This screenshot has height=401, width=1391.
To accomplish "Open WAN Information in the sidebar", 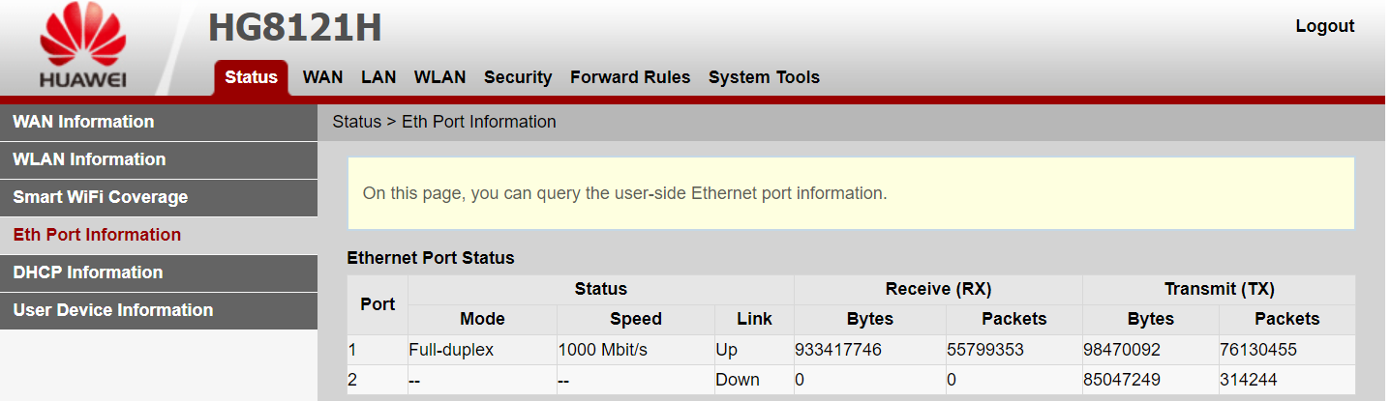I will pos(159,122).
